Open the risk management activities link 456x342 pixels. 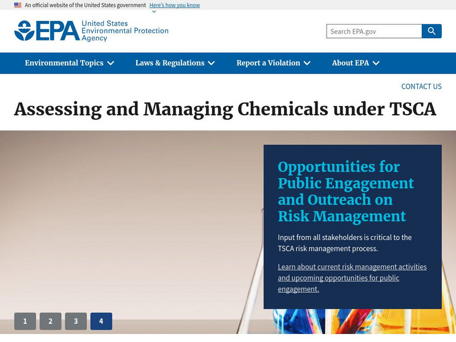coord(352,278)
